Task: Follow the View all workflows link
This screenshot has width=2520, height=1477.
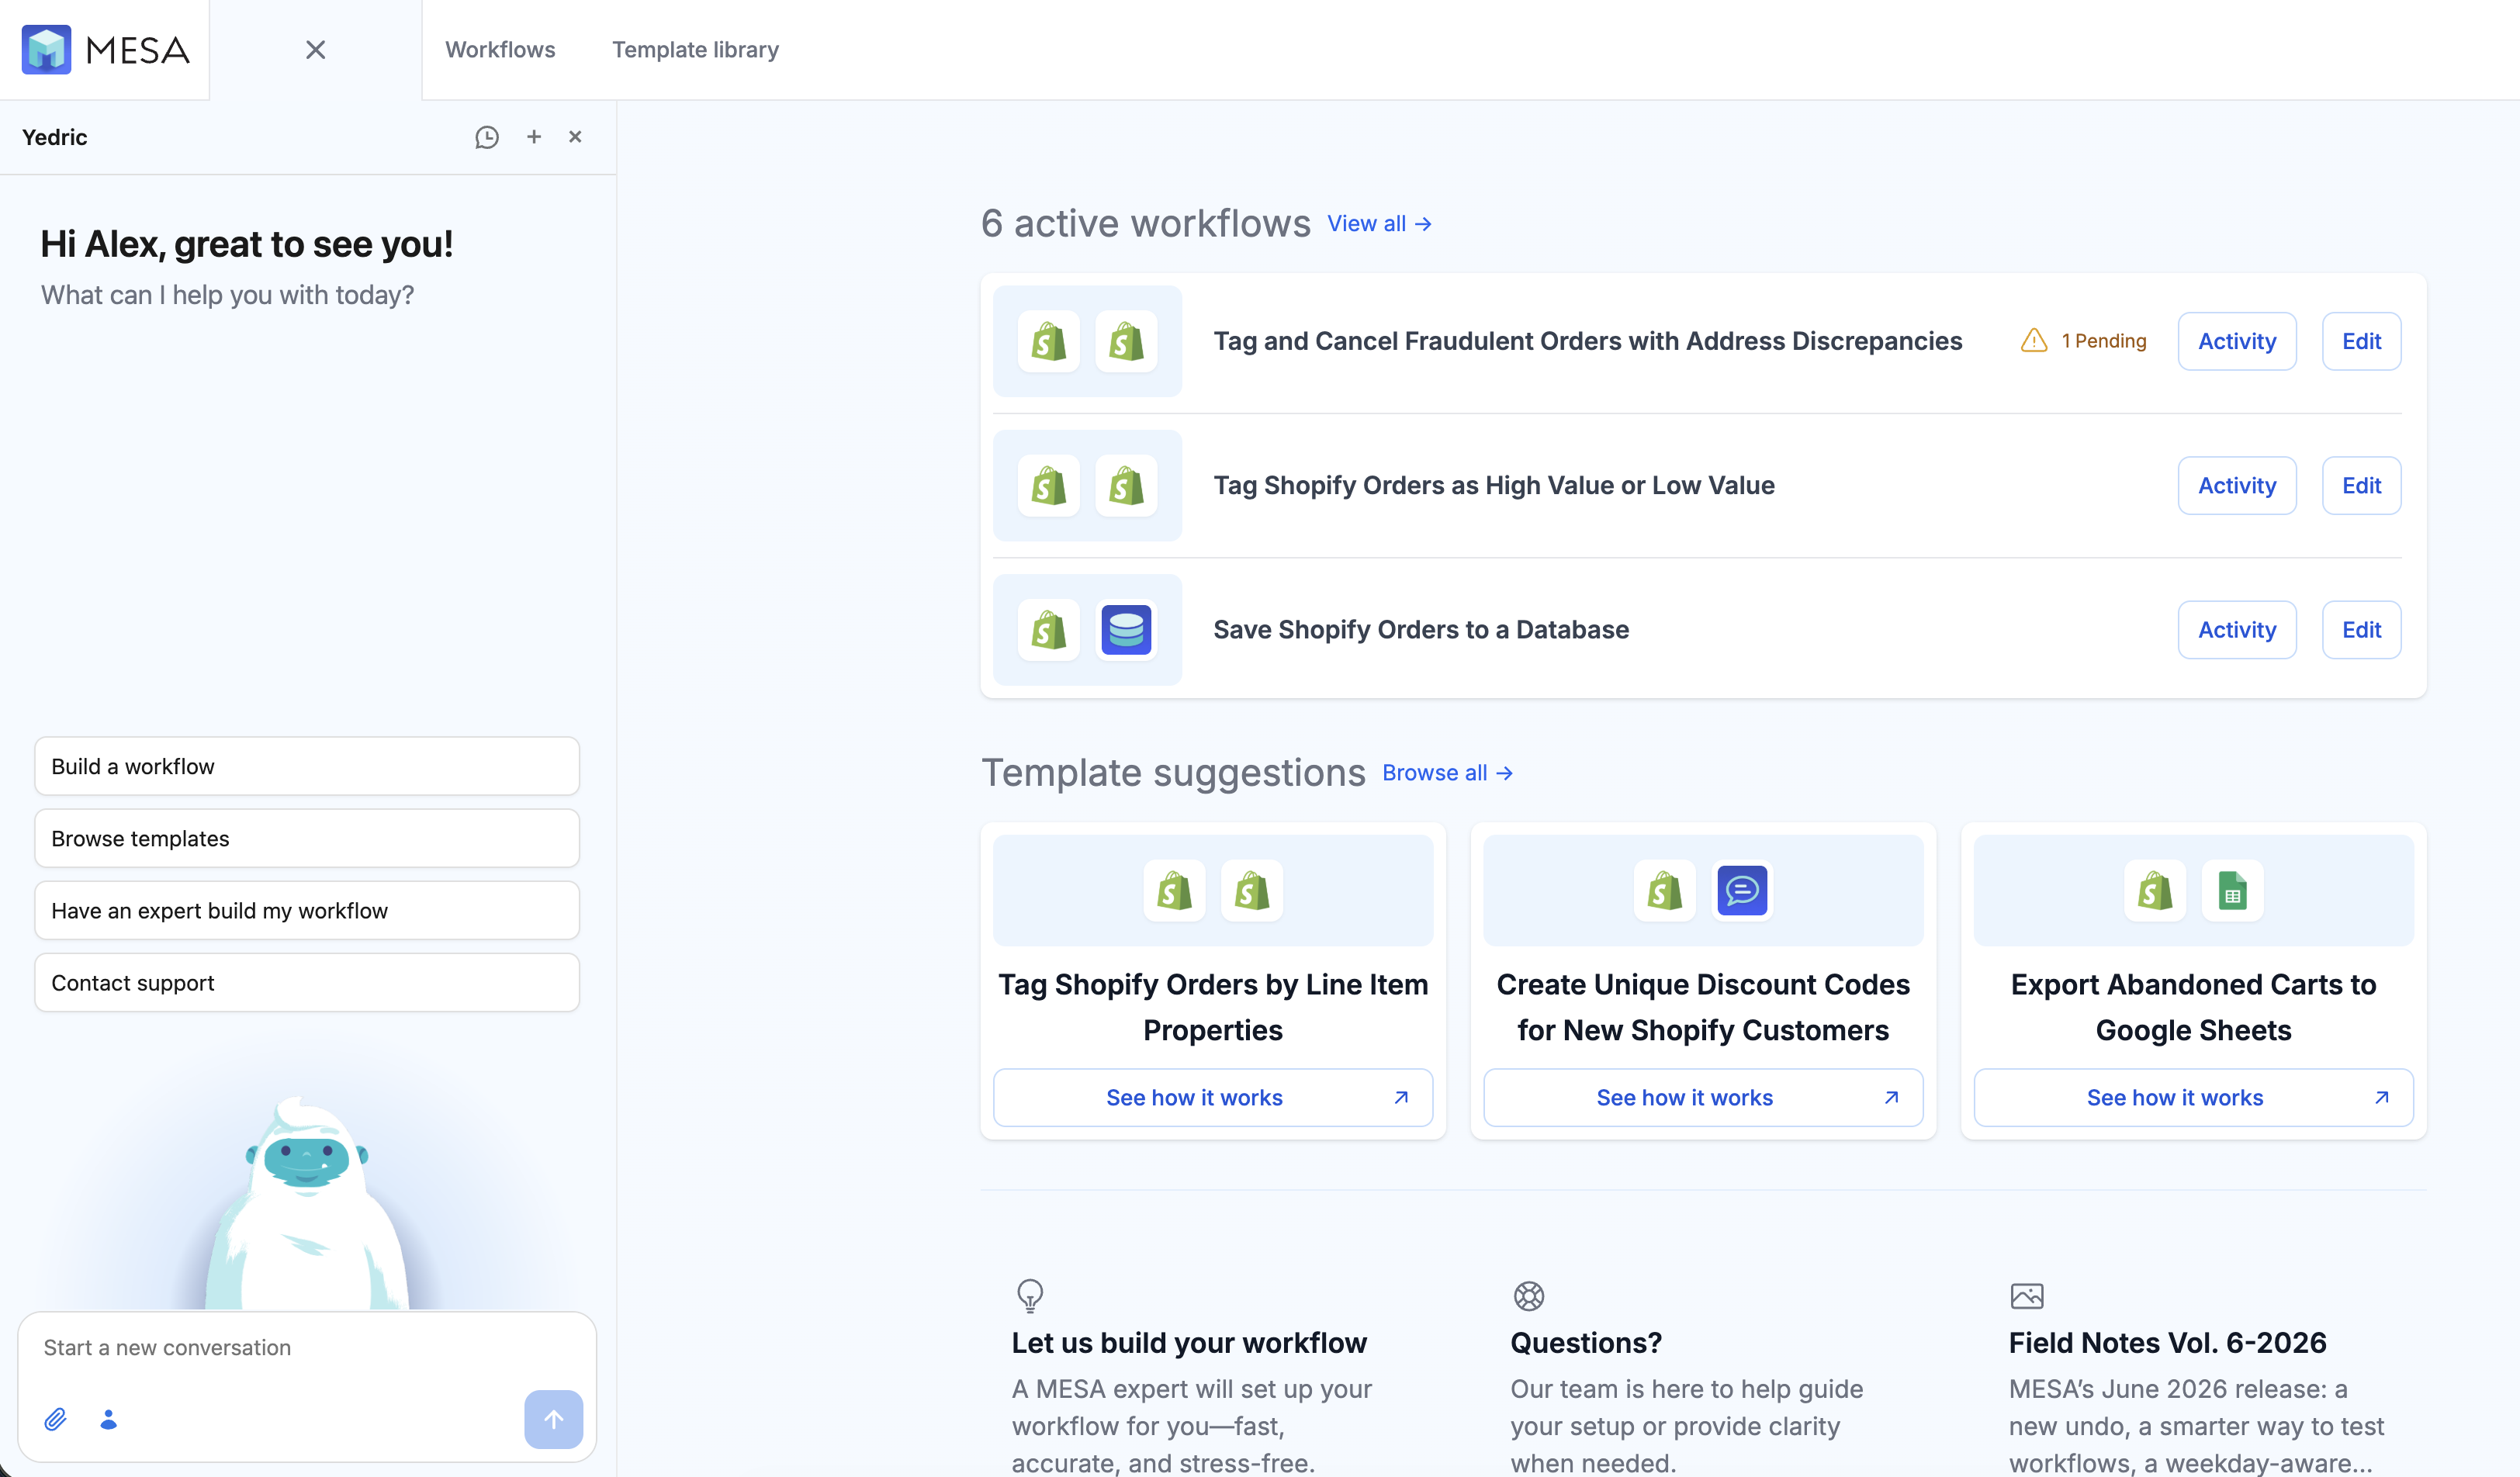Action: pyautogui.click(x=1379, y=224)
